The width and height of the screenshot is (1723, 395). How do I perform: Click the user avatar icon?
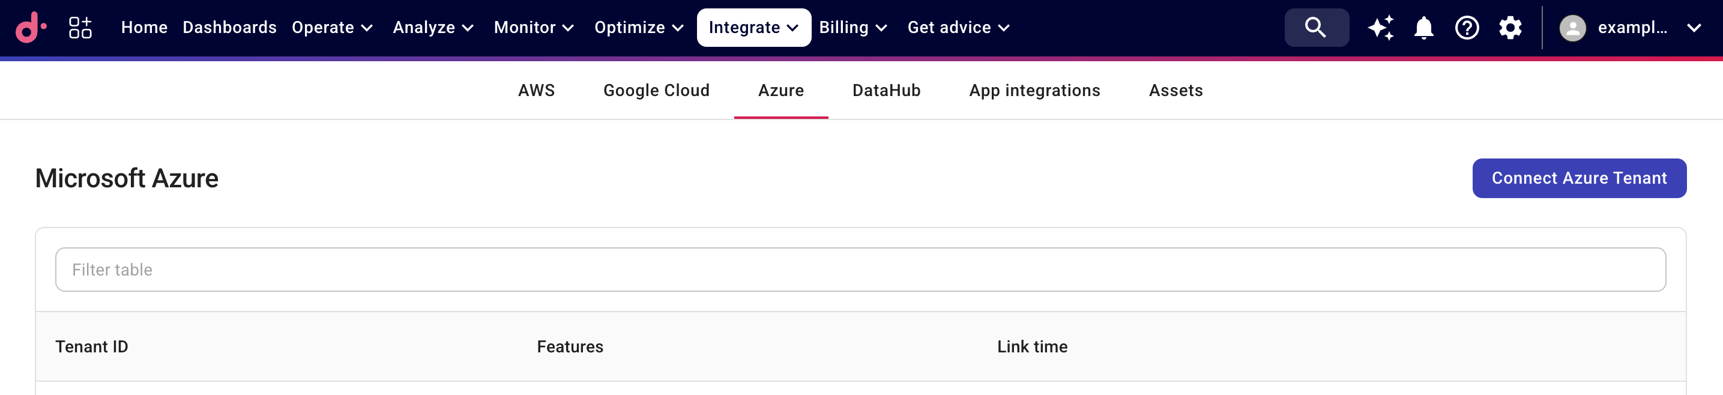click(1572, 28)
